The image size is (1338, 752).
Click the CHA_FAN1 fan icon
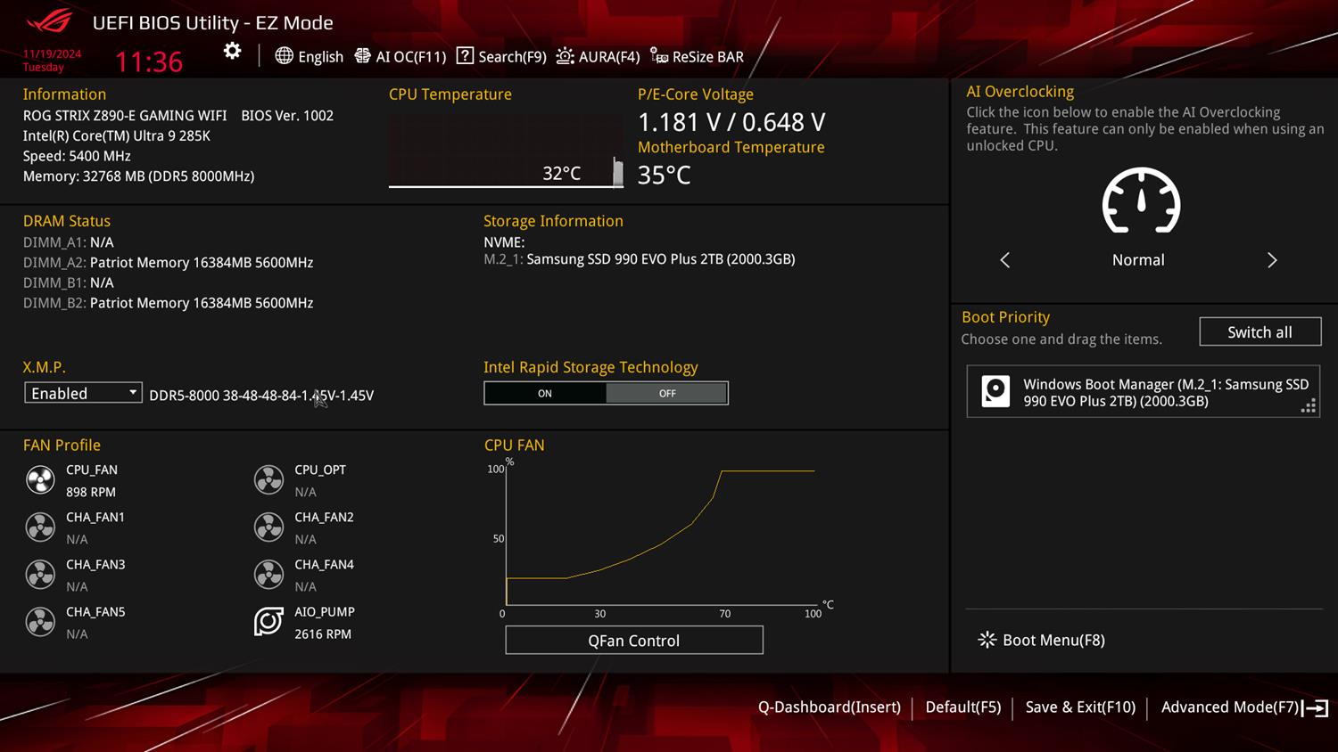tap(40, 527)
